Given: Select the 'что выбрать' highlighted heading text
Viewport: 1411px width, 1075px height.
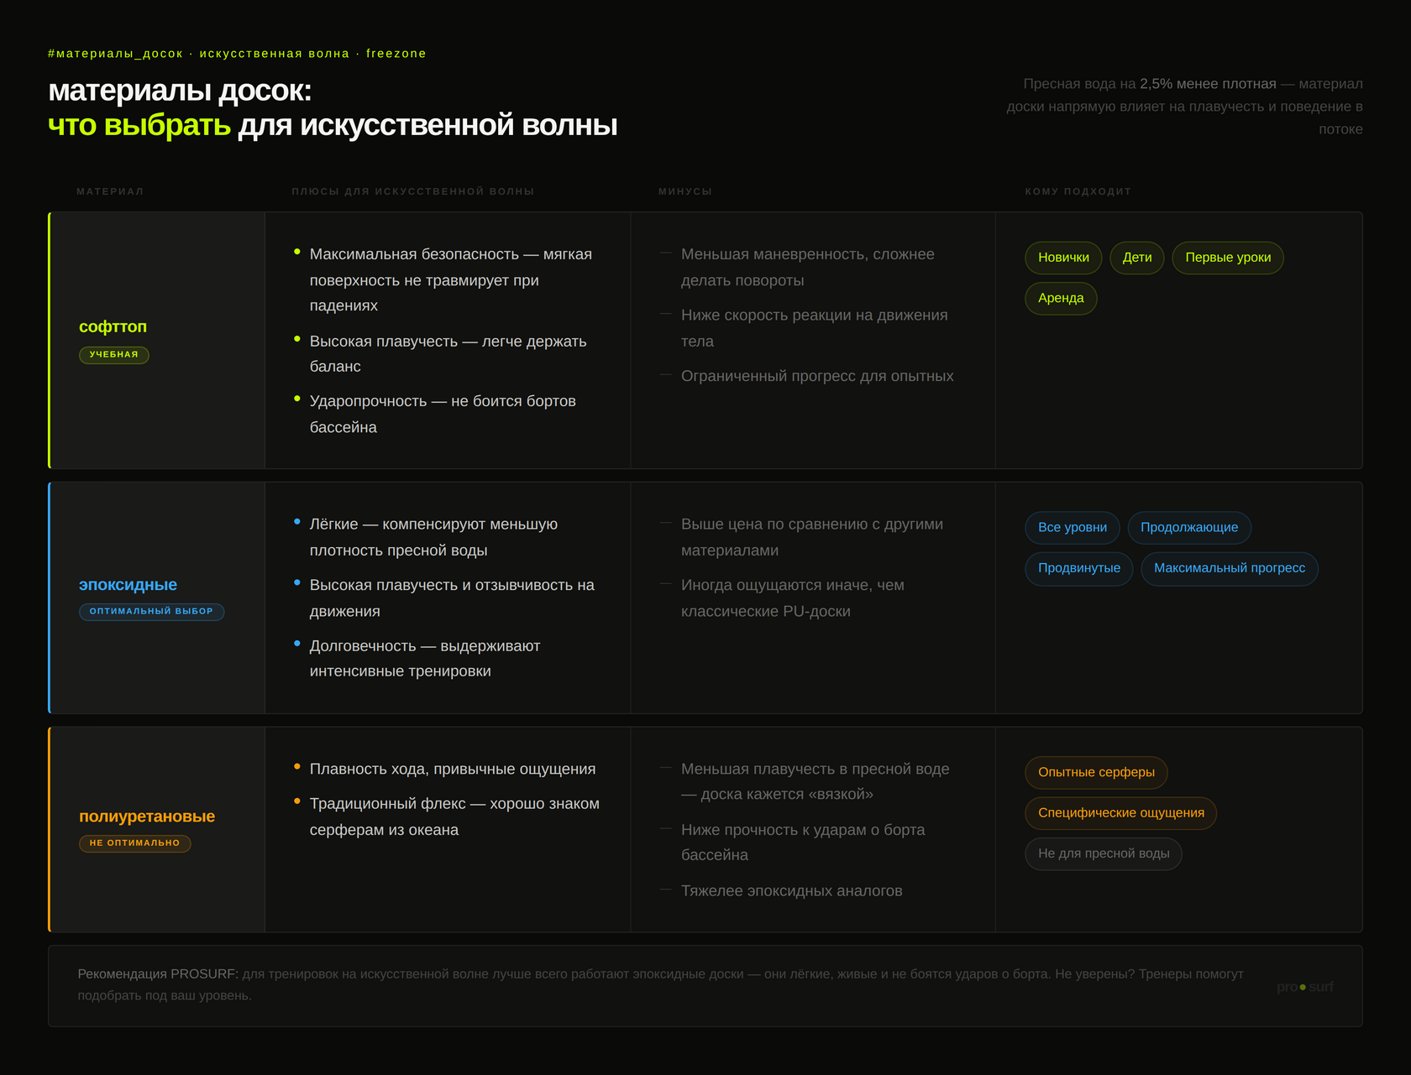Looking at the screenshot, I should tap(139, 125).
